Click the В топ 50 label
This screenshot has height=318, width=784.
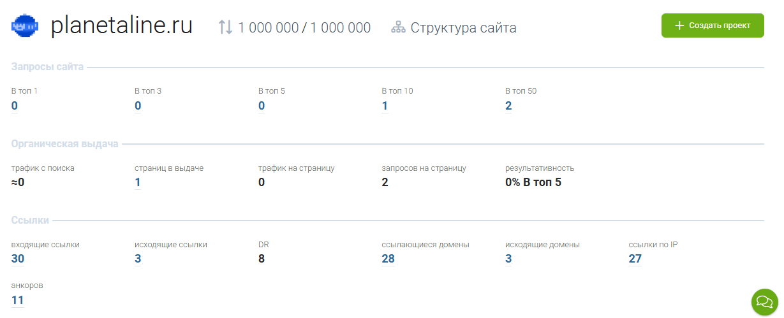(x=521, y=91)
